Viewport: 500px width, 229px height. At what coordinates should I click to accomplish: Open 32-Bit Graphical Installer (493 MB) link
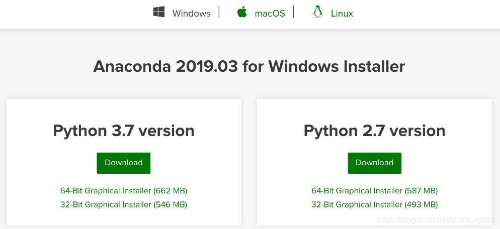[x=375, y=204]
